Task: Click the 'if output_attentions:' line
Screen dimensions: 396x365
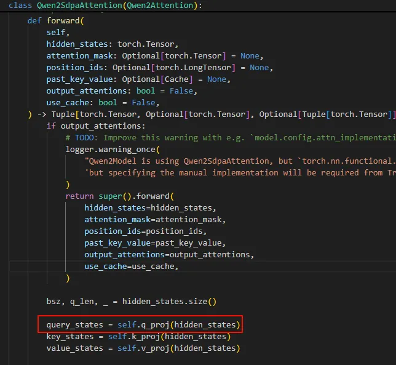Action: pyautogui.click(x=96, y=126)
